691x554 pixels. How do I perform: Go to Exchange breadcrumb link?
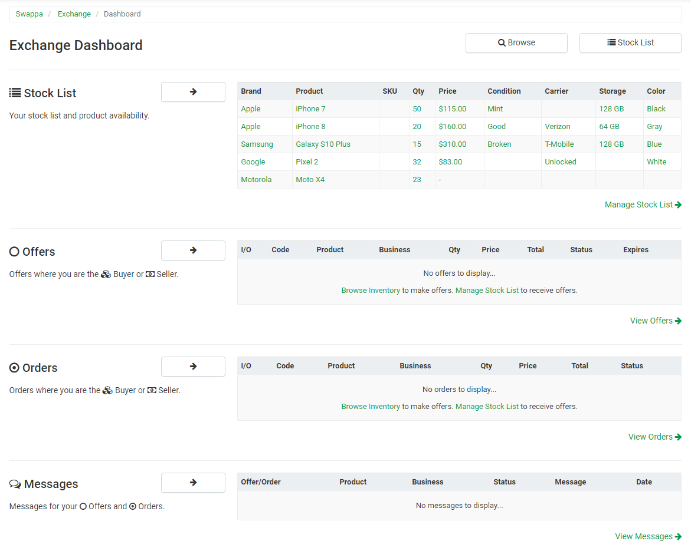coord(74,14)
